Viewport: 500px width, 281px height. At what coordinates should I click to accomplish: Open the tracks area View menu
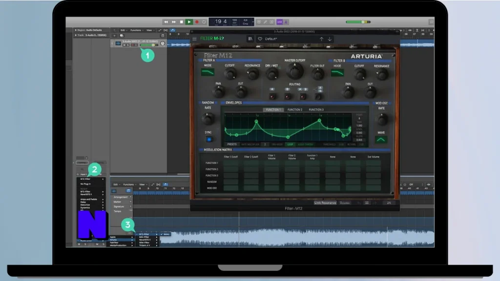click(149, 30)
